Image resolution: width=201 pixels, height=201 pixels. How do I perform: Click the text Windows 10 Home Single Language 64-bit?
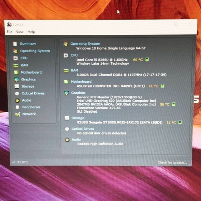[111, 48]
